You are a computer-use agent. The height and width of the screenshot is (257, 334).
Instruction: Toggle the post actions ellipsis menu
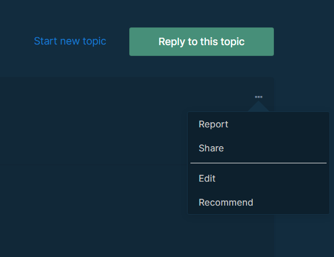(259, 97)
